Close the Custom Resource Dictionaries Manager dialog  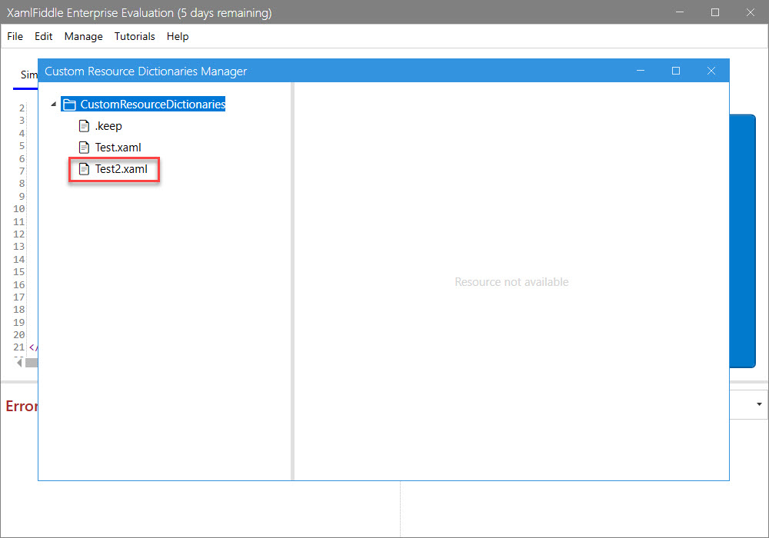click(x=711, y=71)
